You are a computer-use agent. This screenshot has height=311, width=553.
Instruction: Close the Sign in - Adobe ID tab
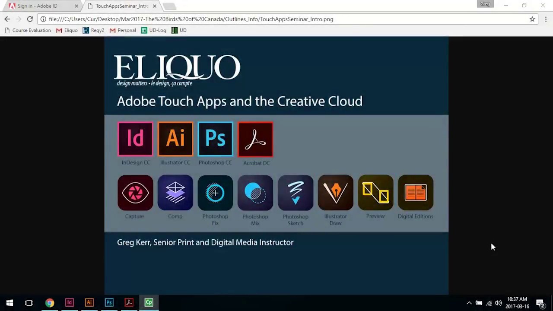coord(76,6)
